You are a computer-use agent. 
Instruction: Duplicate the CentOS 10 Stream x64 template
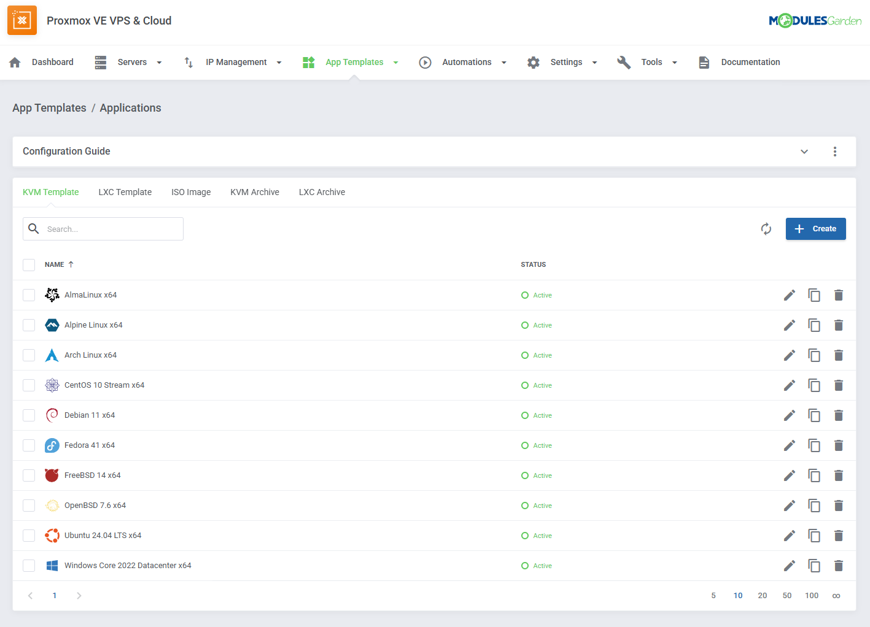[814, 385]
